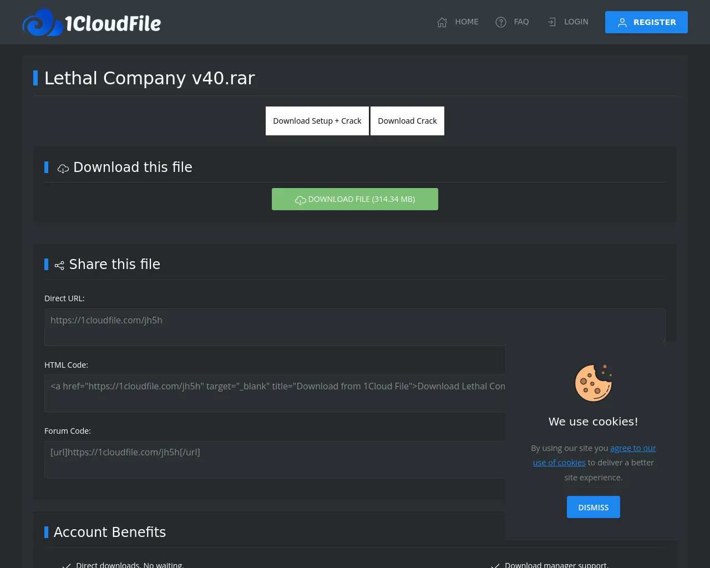Screen dimensions: 710x568
Task: Open the agree to our use of cookies link
Action: point(632,448)
